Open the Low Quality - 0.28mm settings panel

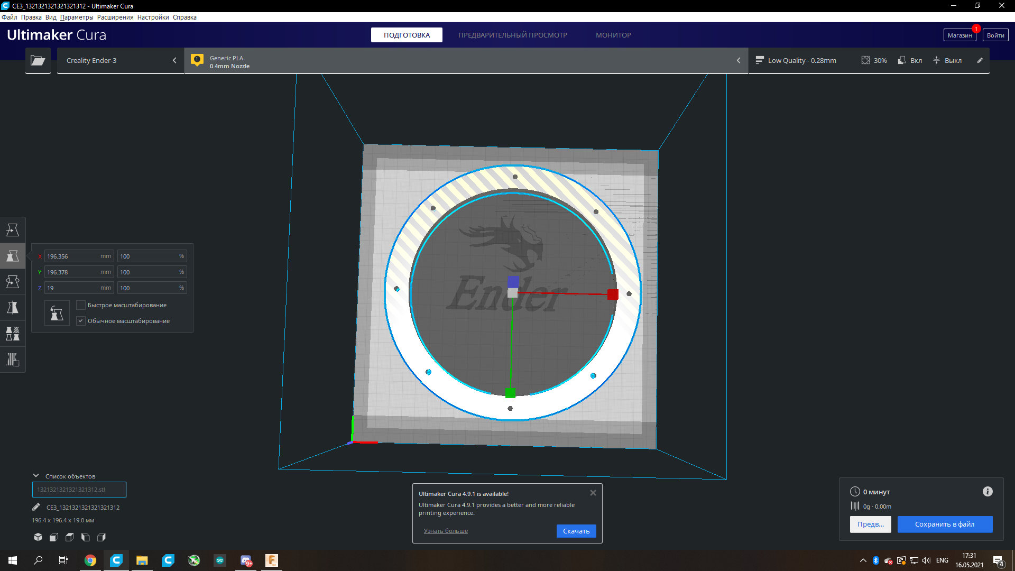click(869, 60)
